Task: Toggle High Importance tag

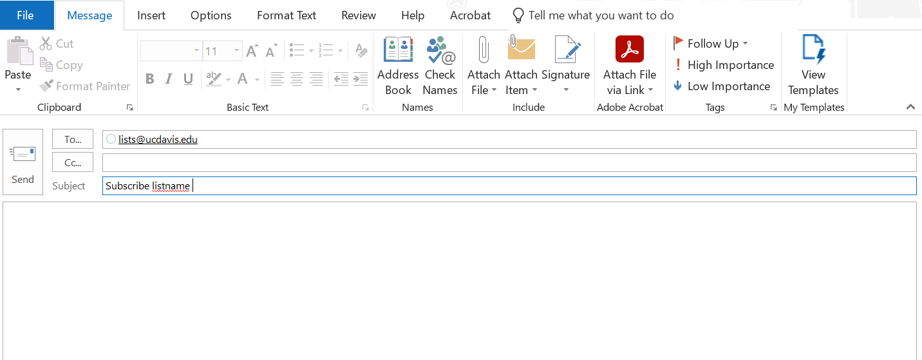Action: pos(724,65)
